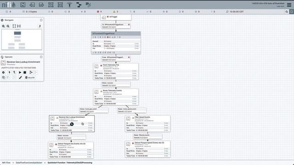Click the truck_geo_event connection label
Image resolution: width=294 pixels, height=165 pixels.
(94, 110)
